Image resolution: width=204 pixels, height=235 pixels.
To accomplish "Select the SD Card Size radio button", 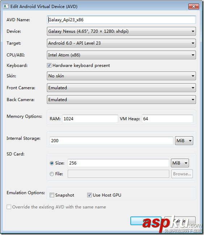I will pos(52,163).
